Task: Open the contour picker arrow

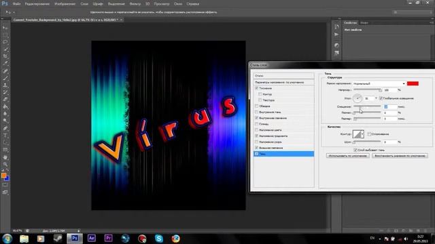Action: pyautogui.click(x=362, y=134)
